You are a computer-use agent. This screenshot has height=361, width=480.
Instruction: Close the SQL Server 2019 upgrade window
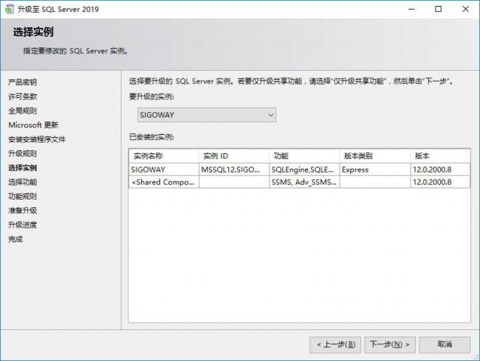(x=466, y=9)
